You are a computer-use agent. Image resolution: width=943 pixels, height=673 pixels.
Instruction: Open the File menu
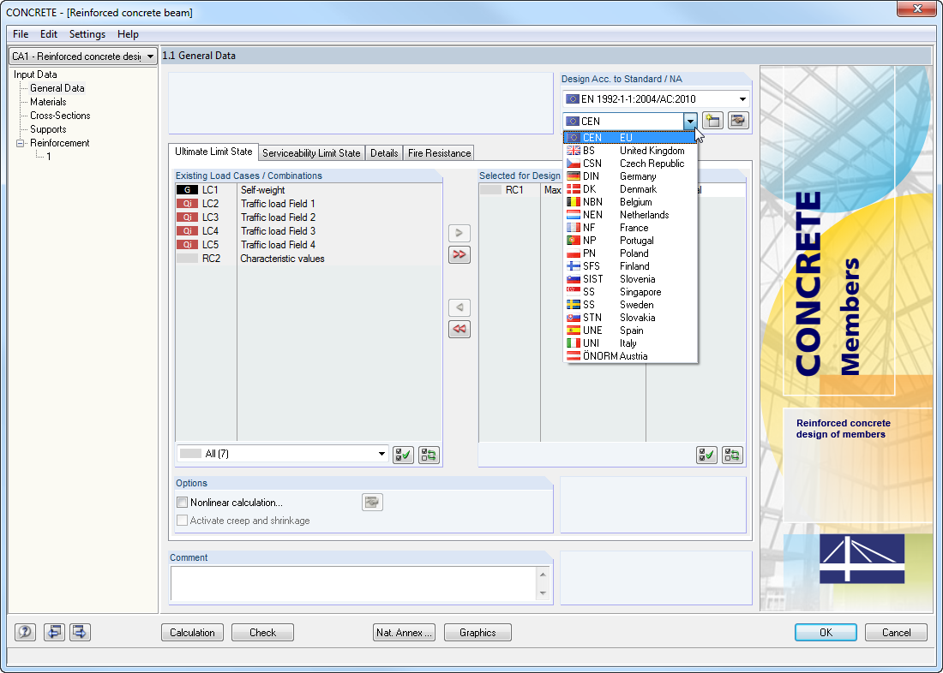(21, 34)
